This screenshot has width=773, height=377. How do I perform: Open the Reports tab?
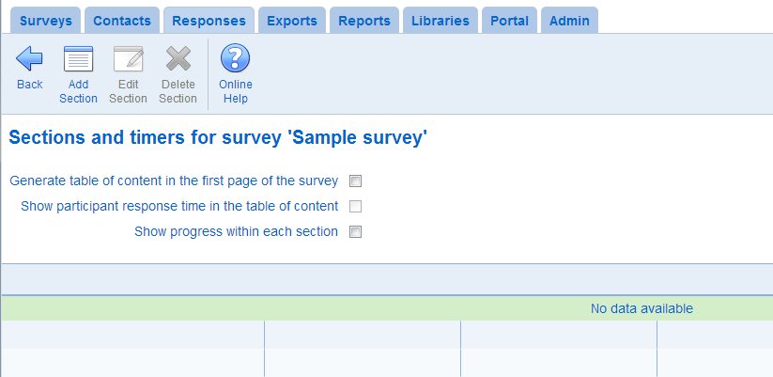(x=364, y=21)
